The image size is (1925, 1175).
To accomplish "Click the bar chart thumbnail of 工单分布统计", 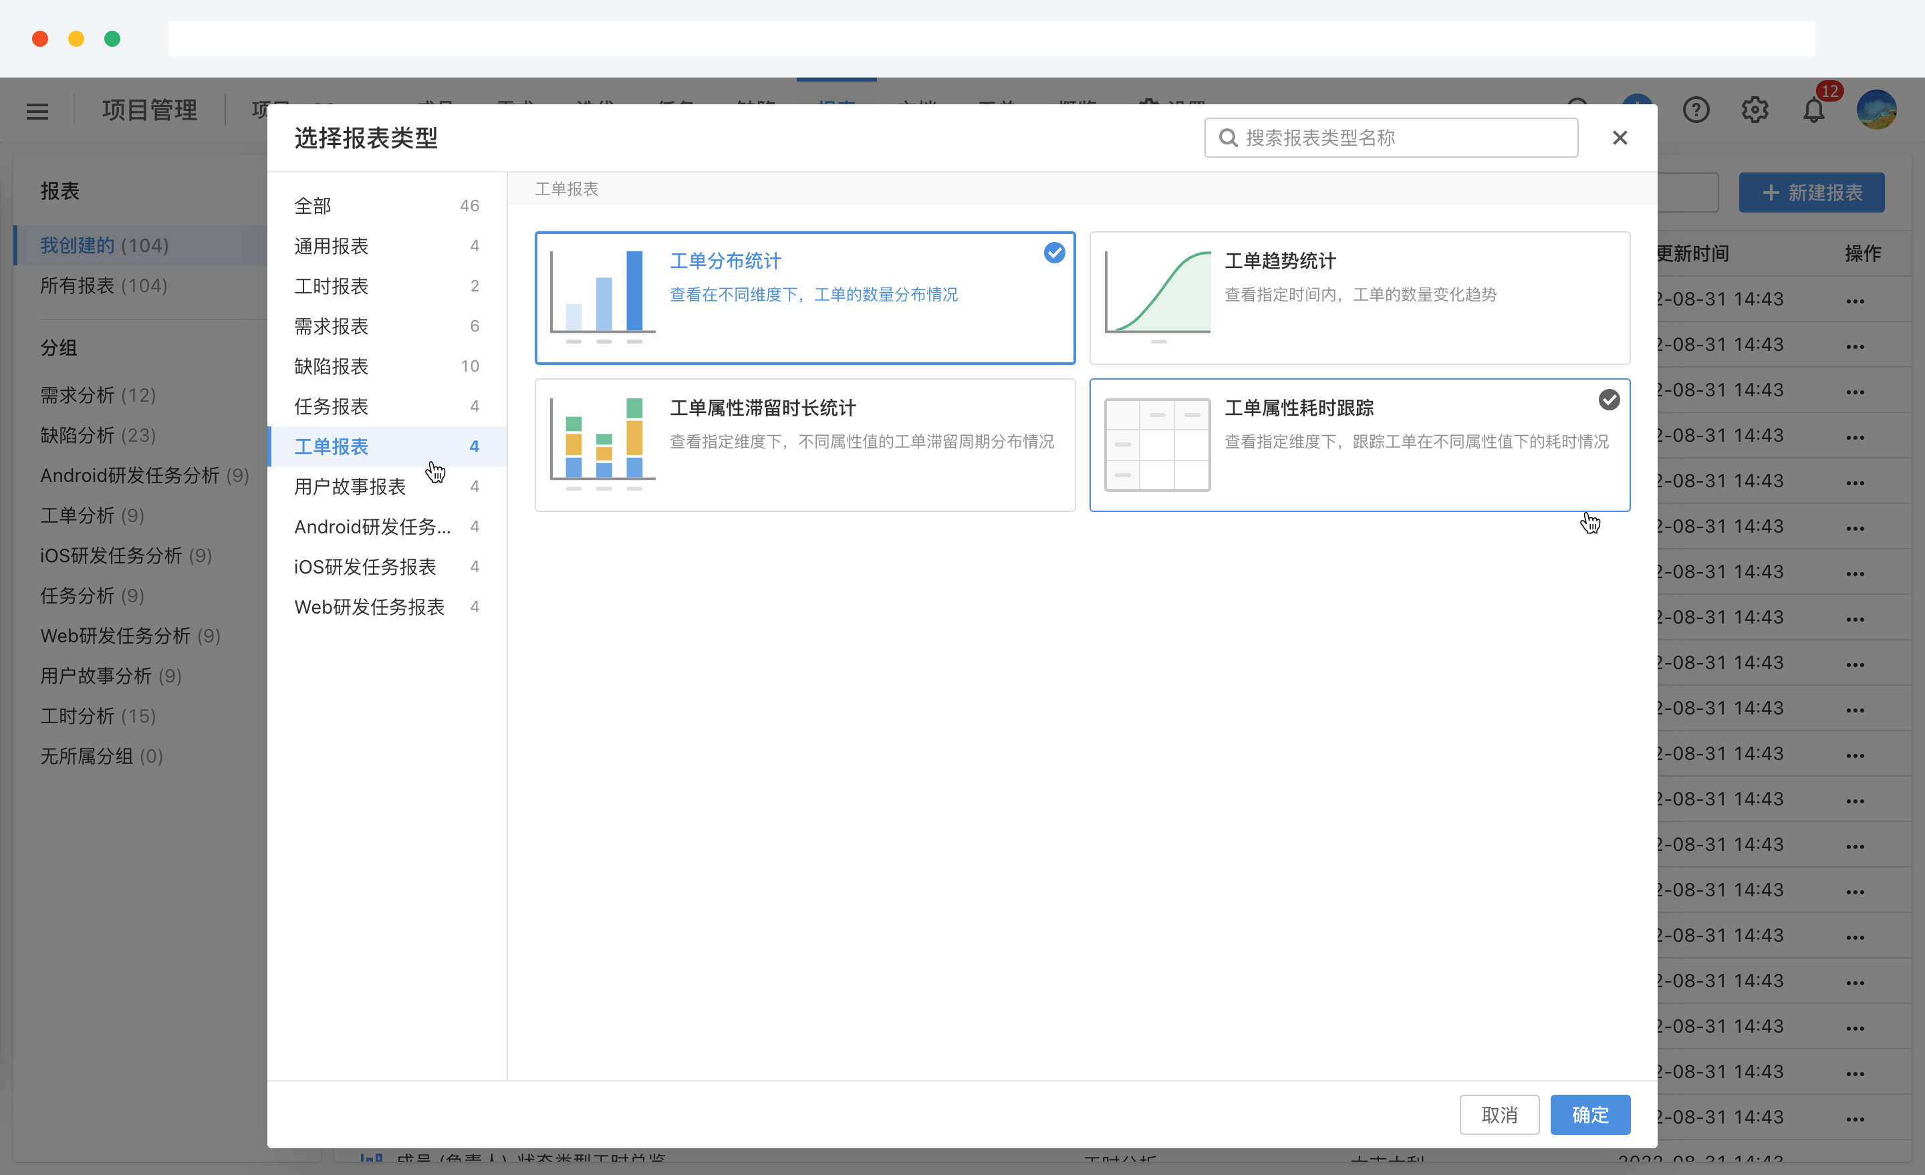I will [x=602, y=296].
